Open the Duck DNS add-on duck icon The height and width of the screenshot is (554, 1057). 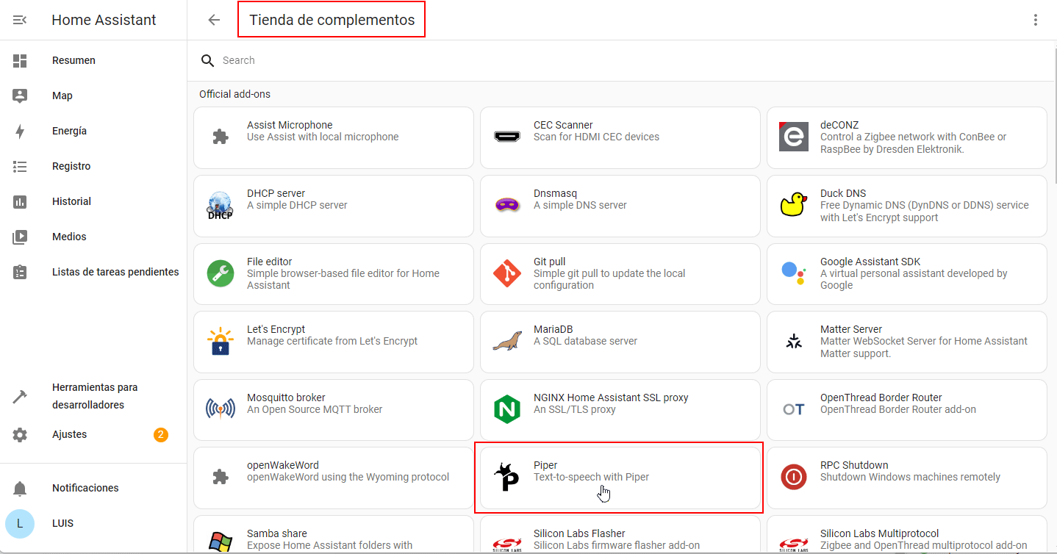(x=793, y=205)
